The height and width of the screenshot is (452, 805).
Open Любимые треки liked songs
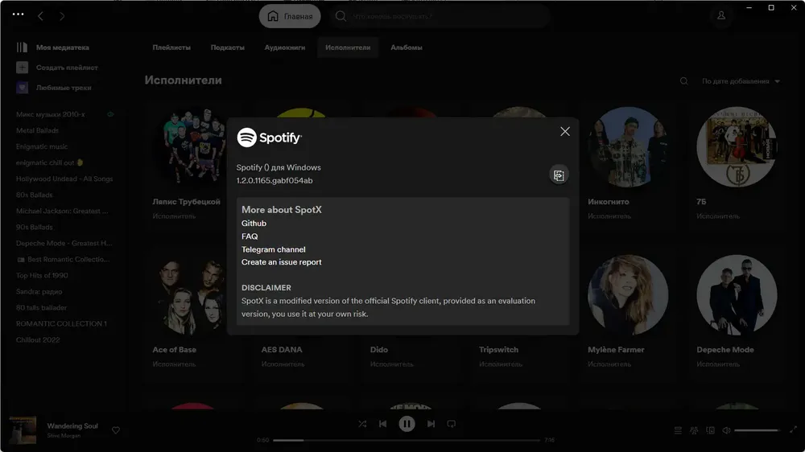click(x=54, y=88)
